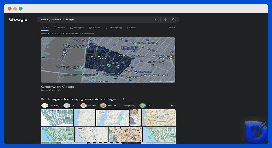Image resolution: width=272 pixels, height=148 pixels.
Task: Open the images section three-dot menu
Action: point(123,99)
